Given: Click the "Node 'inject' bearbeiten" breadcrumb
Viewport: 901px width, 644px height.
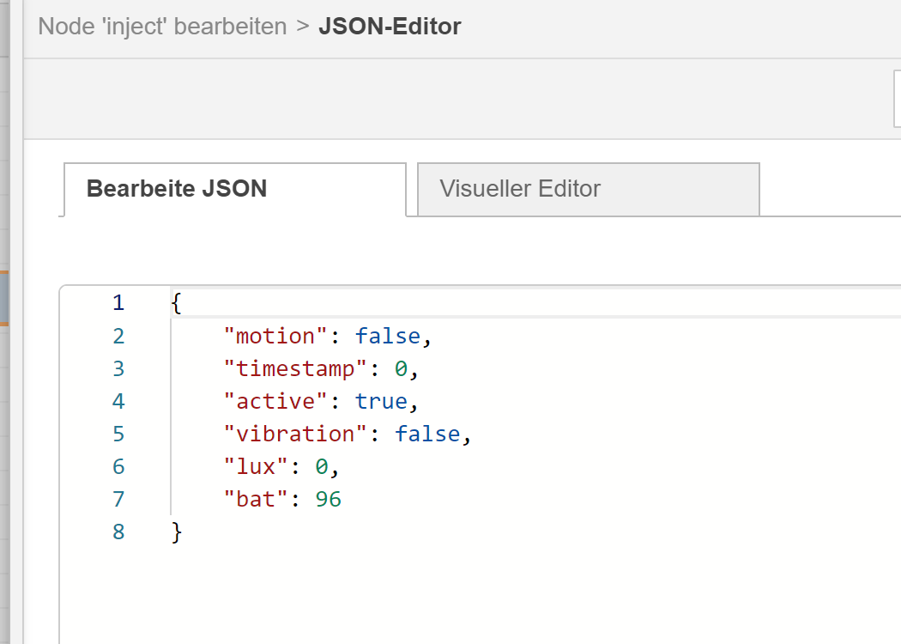Looking at the screenshot, I should [162, 27].
